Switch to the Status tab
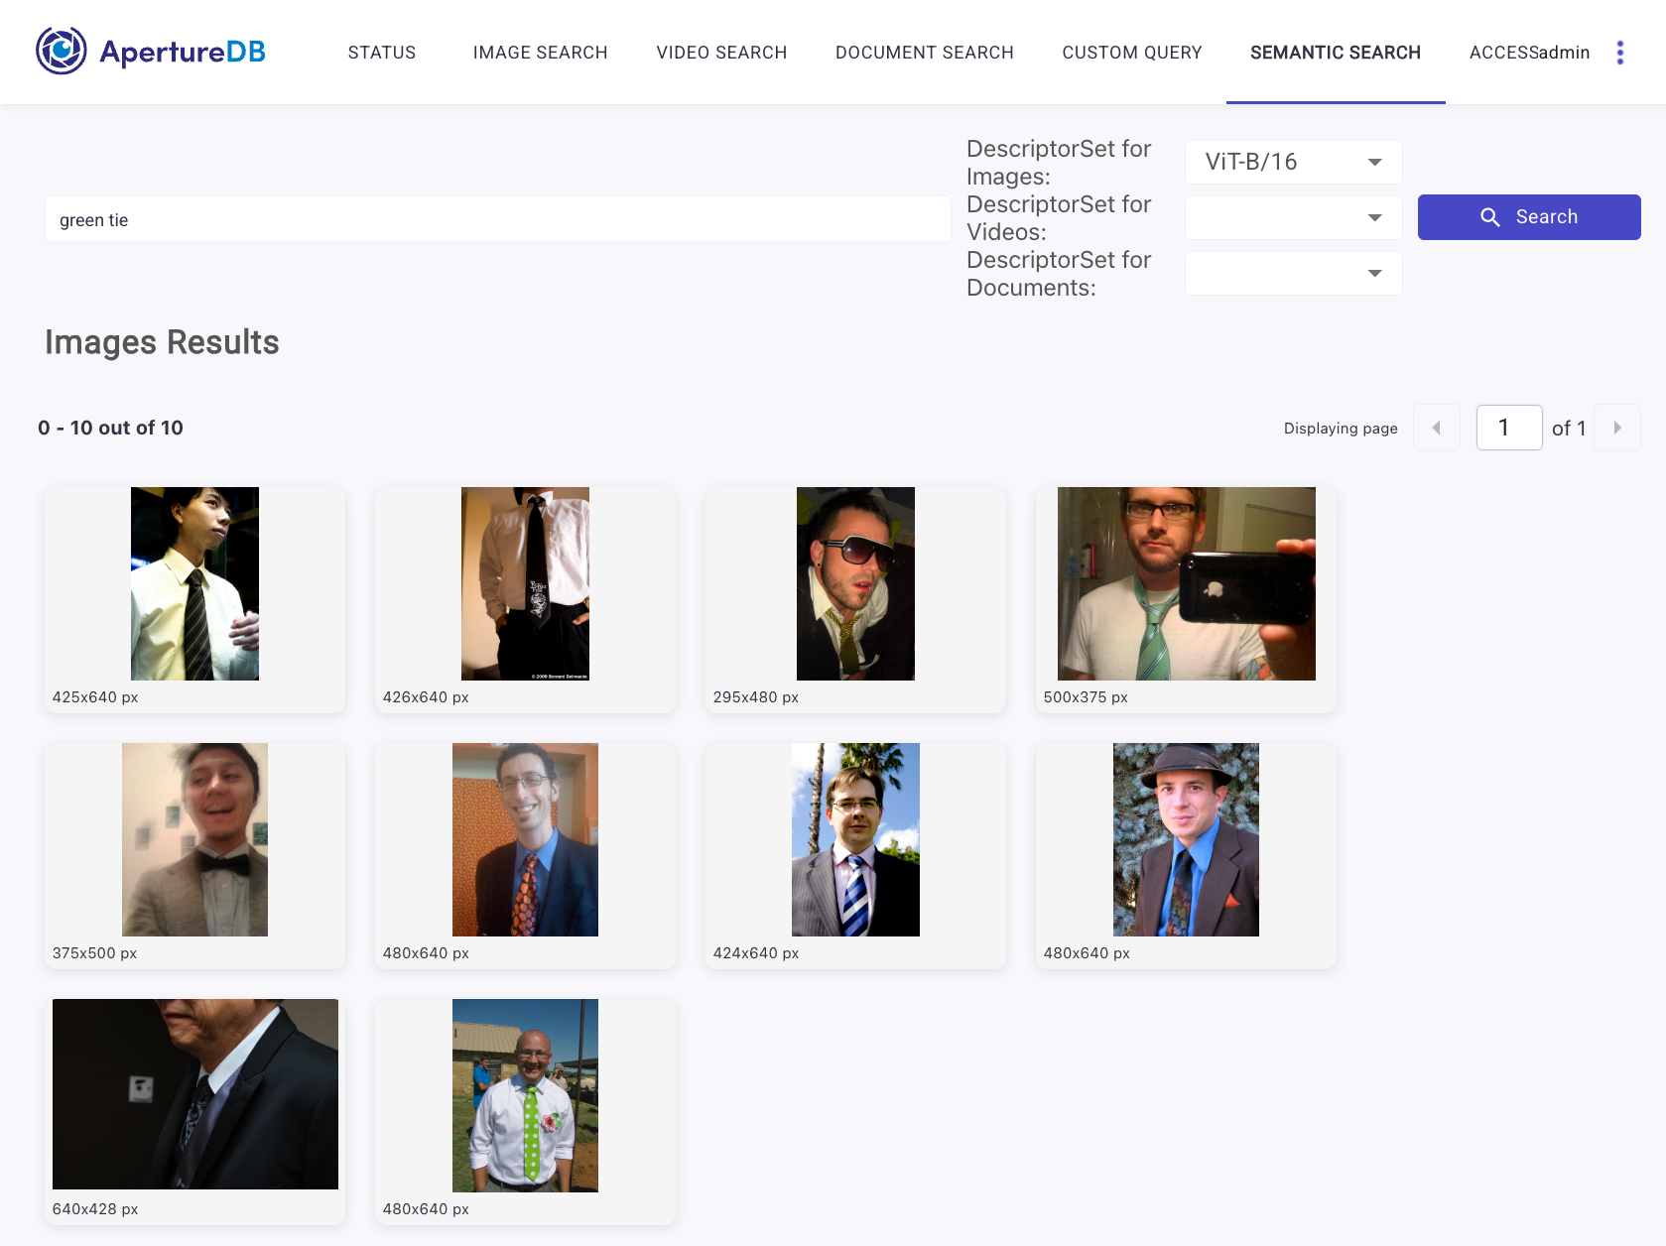The width and height of the screenshot is (1666, 1246). tap(382, 53)
